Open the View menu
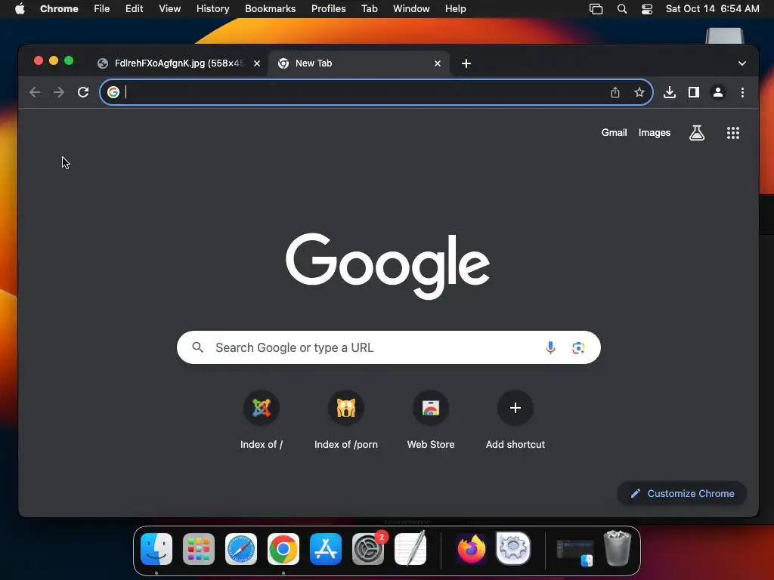 tap(170, 9)
